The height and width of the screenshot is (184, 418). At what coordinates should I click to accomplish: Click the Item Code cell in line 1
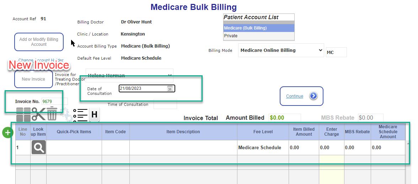click(x=116, y=147)
